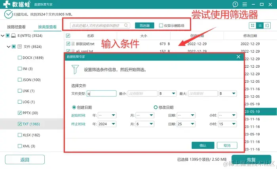Image resolution: width=277 pixels, height=169 pixels.
Task: Select the 创建日期 radio button
Action: coord(74,107)
